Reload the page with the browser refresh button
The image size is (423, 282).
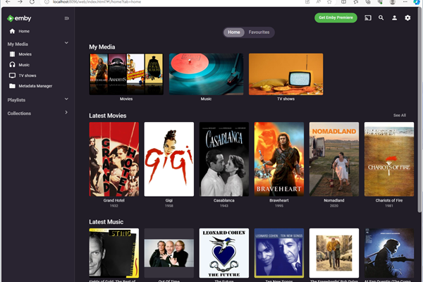pos(32,2)
